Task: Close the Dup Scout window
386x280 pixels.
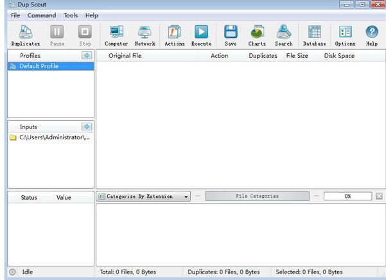Action: click(x=378, y=4)
